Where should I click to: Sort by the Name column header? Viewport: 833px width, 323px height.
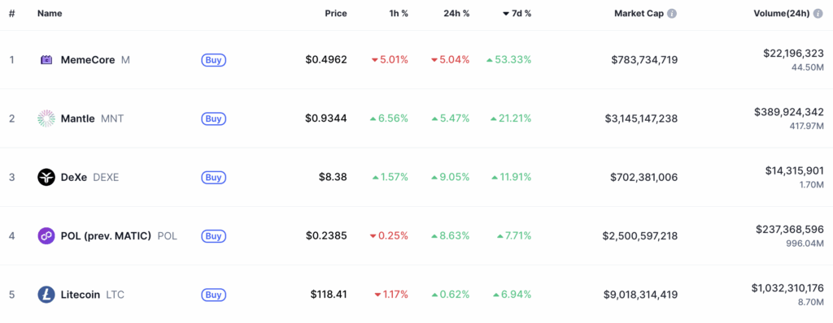click(x=50, y=14)
